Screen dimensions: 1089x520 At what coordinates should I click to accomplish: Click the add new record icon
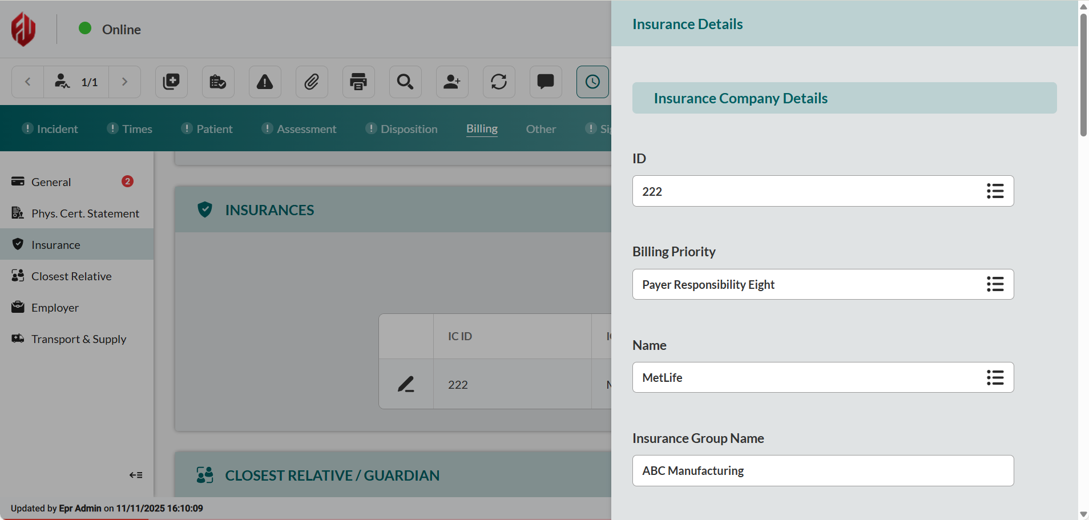[171, 82]
